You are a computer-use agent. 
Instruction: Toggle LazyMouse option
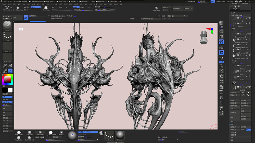[x=7, y=102]
